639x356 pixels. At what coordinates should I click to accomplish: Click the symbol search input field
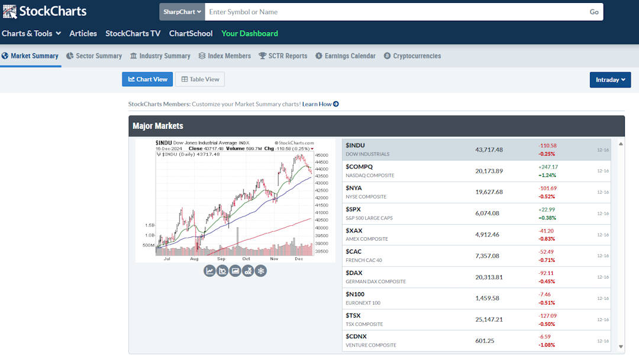pos(395,12)
